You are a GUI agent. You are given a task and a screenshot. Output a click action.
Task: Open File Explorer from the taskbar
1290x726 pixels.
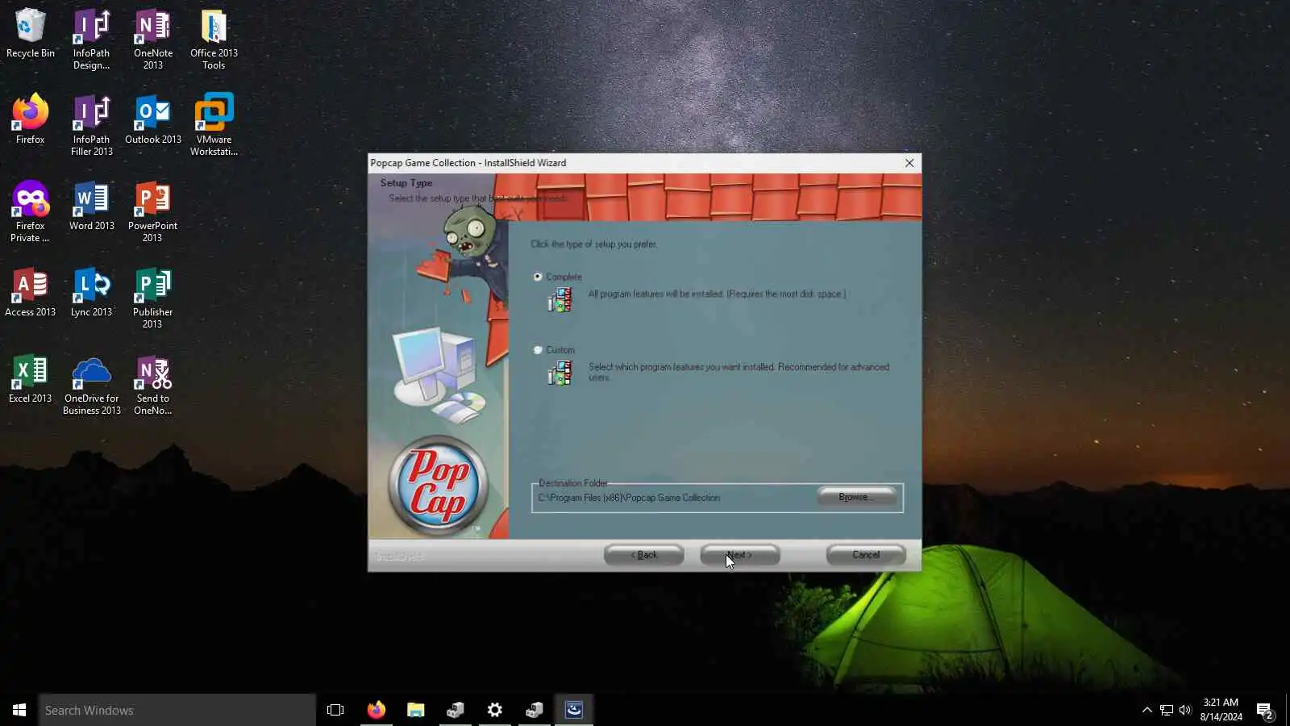click(415, 710)
